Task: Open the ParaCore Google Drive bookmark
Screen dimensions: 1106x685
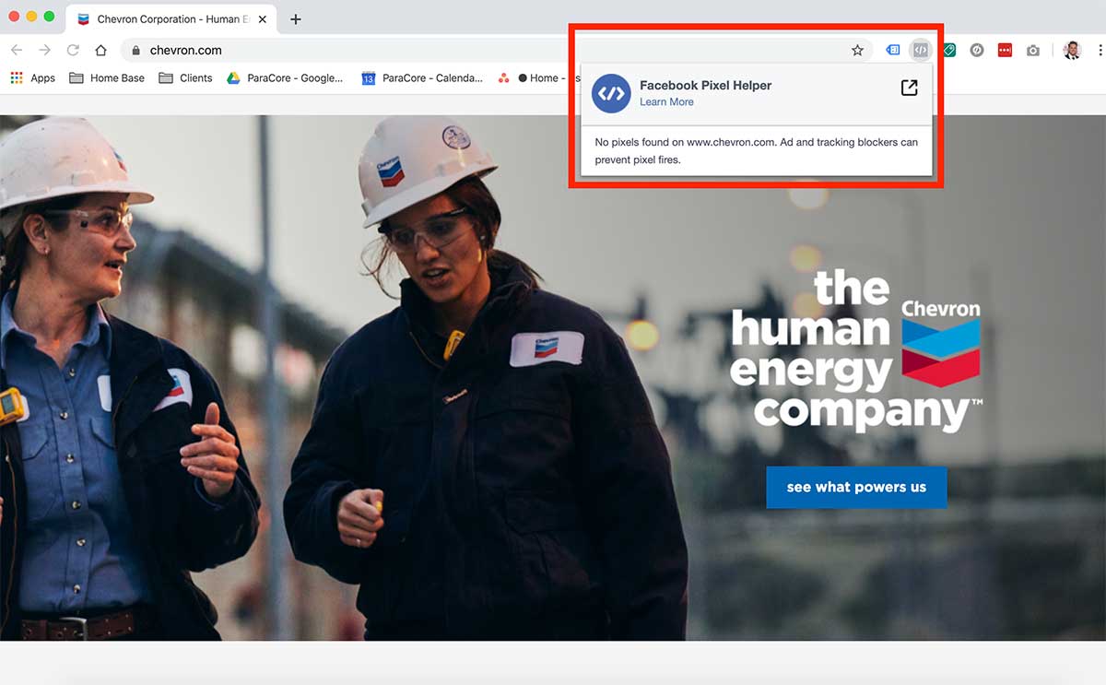Action: click(x=285, y=78)
